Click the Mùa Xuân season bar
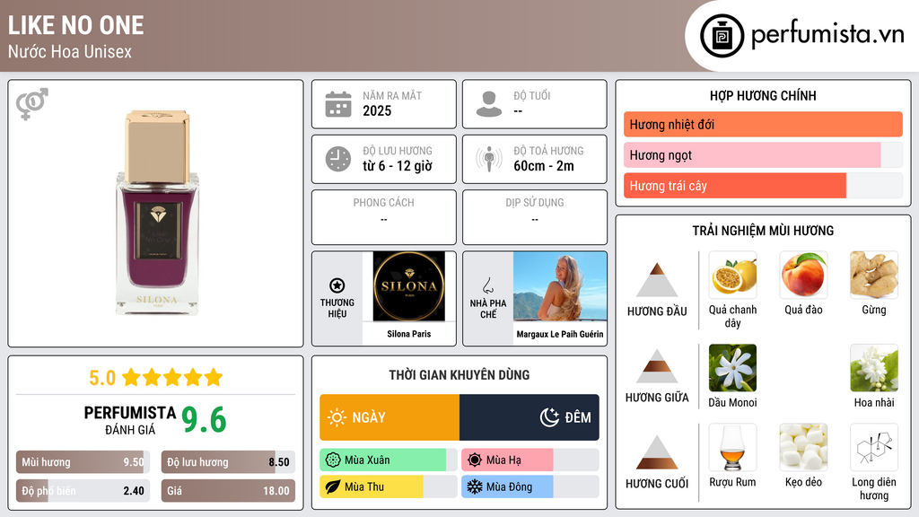Screen dimensions: 919x517 click(389, 460)
